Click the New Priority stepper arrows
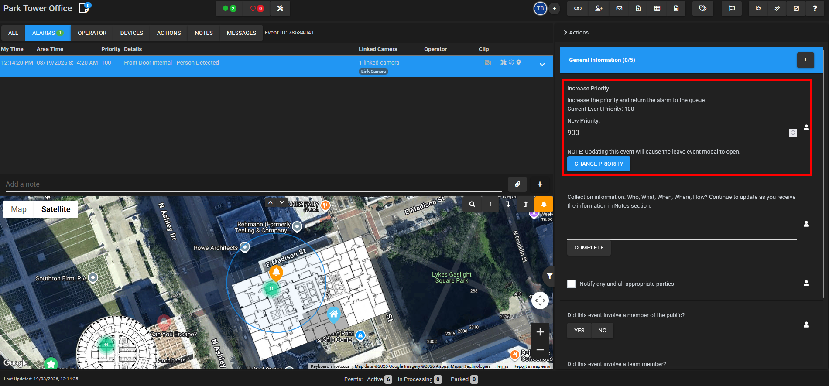Viewport: 829px width, 386px height. [x=793, y=133]
